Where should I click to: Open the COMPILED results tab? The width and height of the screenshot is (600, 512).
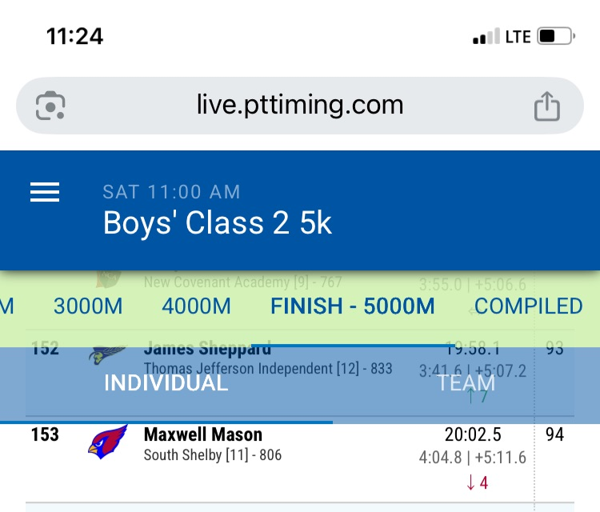(x=528, y=306)
